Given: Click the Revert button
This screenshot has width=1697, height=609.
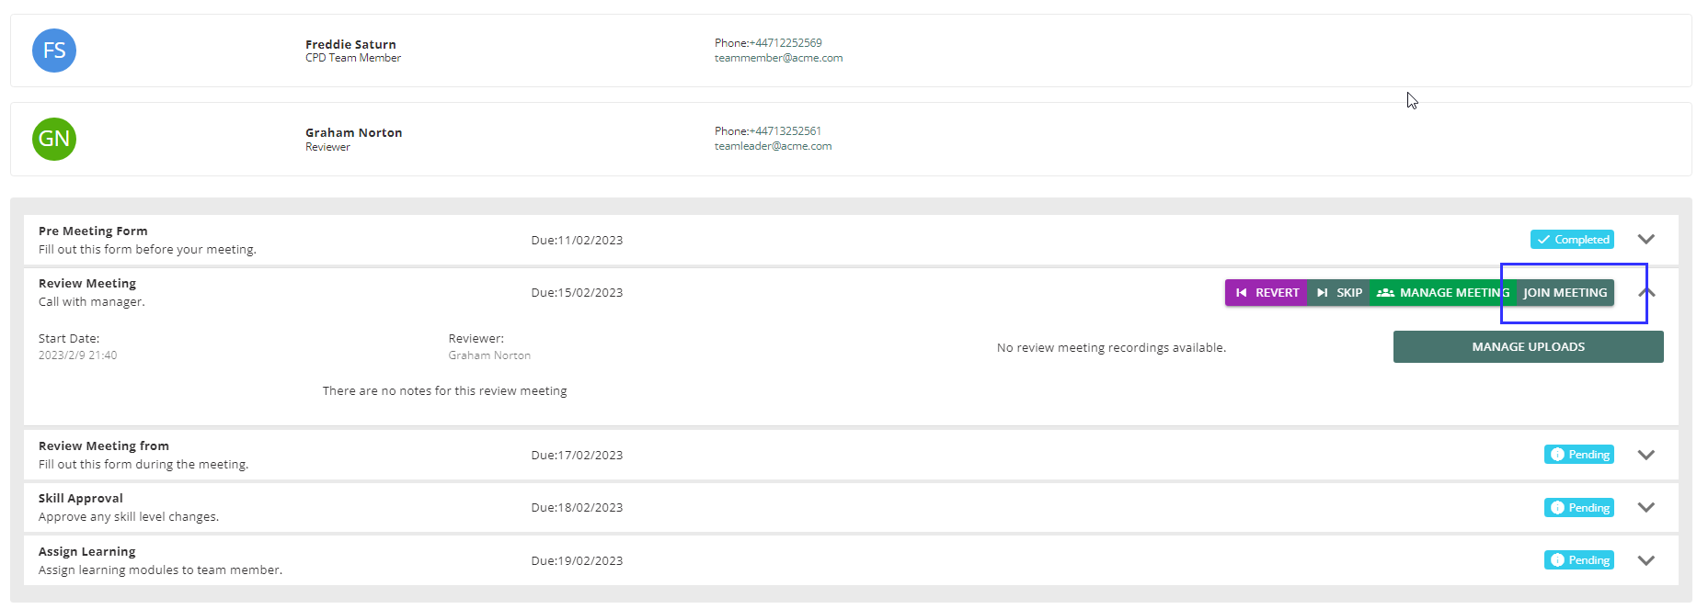Looking at the screenshot, I should coord(1266,293).
